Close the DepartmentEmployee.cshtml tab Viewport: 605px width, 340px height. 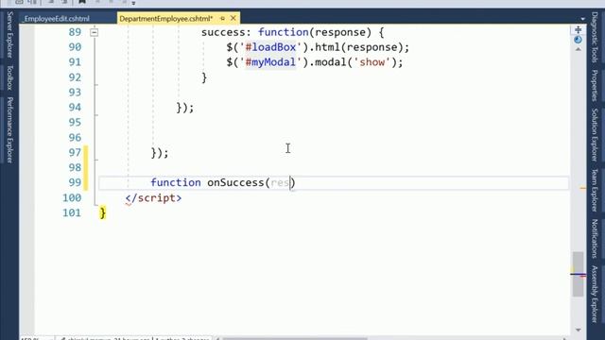click(x=233, y=18)
